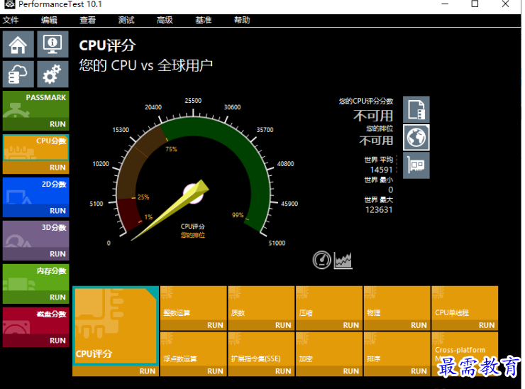The width and height of the screenshot is (525, 389).
Task: Run the PASSMARK full benchmark tile
Action: pos(35,111)
